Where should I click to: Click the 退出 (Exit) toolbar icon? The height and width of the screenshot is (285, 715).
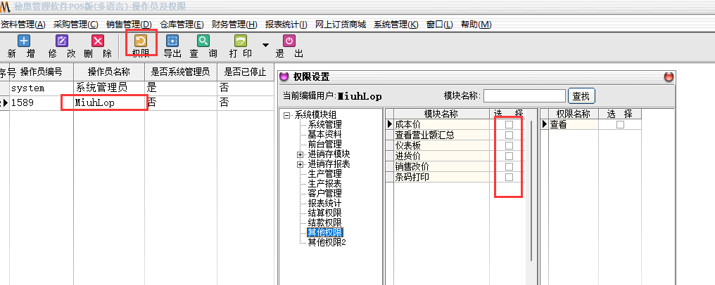(289, 41)
